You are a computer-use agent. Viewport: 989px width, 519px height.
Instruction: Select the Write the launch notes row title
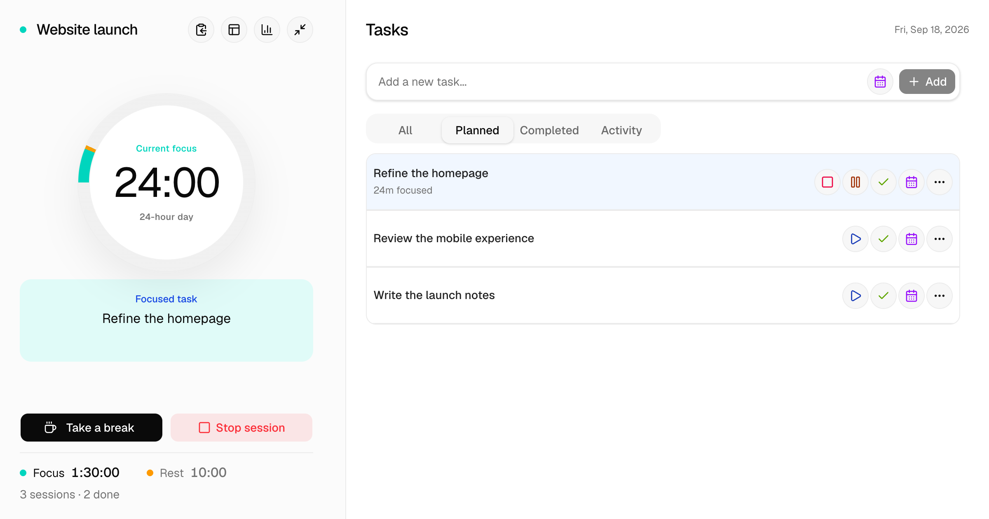pos(434,295)
